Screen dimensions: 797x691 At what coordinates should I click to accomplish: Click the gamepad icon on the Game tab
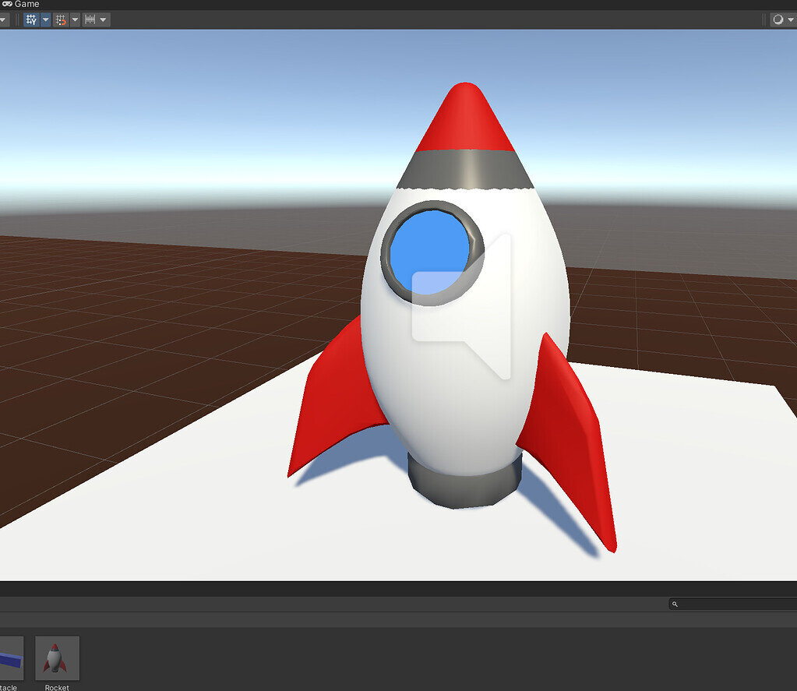coord(6,4)
